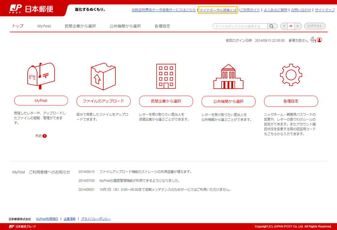Click the box upload arrow icon

[103, 77]
